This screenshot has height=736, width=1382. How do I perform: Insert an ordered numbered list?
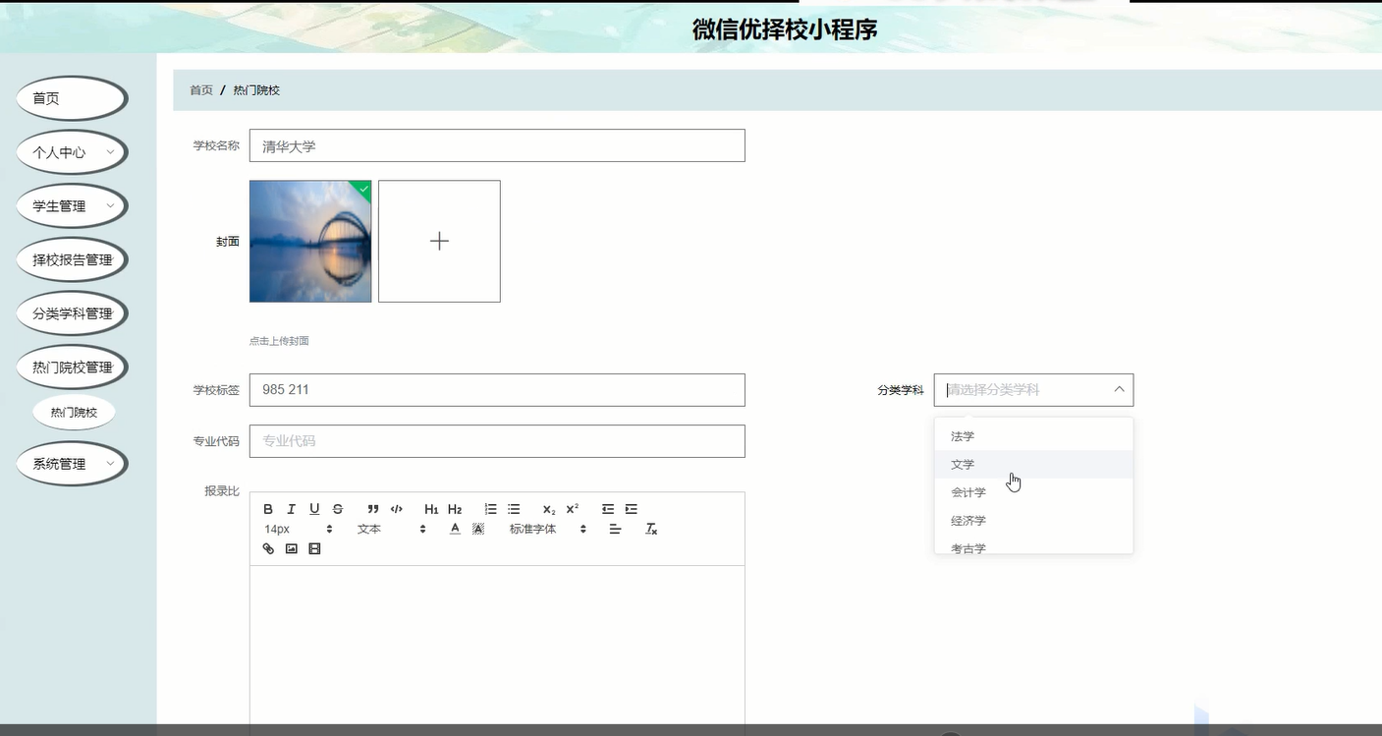[x=490, y=509]
